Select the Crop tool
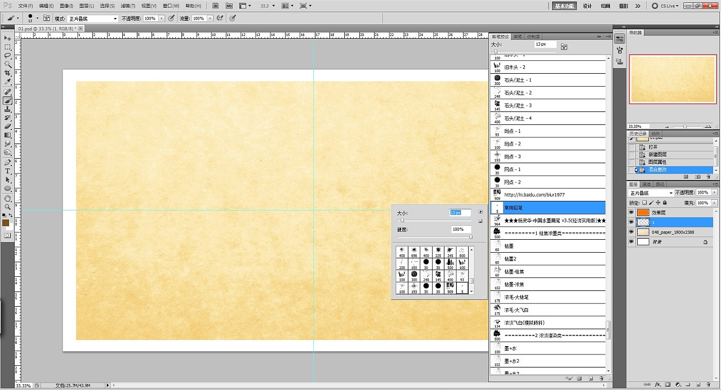721x390 pixels. click(x=8, y=73)
